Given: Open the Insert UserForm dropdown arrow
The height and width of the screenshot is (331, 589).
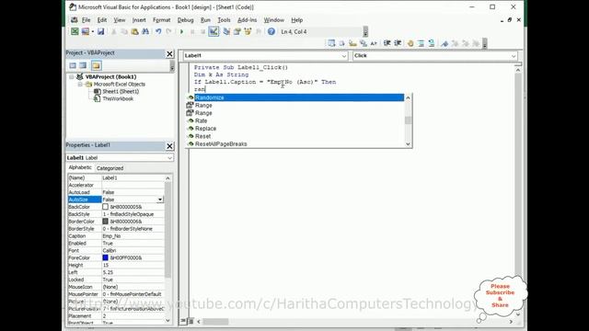Looking at the screenshot, I should [x=92, y=31].
